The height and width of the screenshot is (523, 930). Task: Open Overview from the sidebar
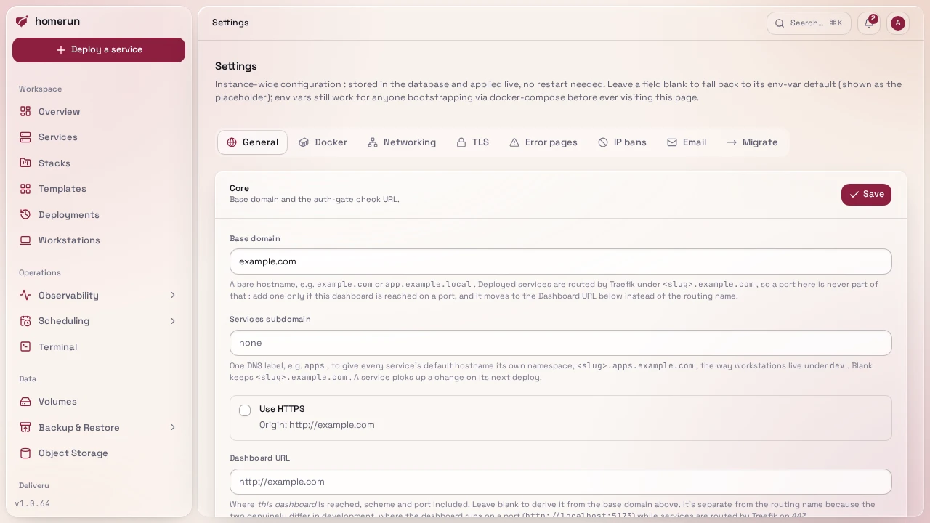[x=99, y=112]
